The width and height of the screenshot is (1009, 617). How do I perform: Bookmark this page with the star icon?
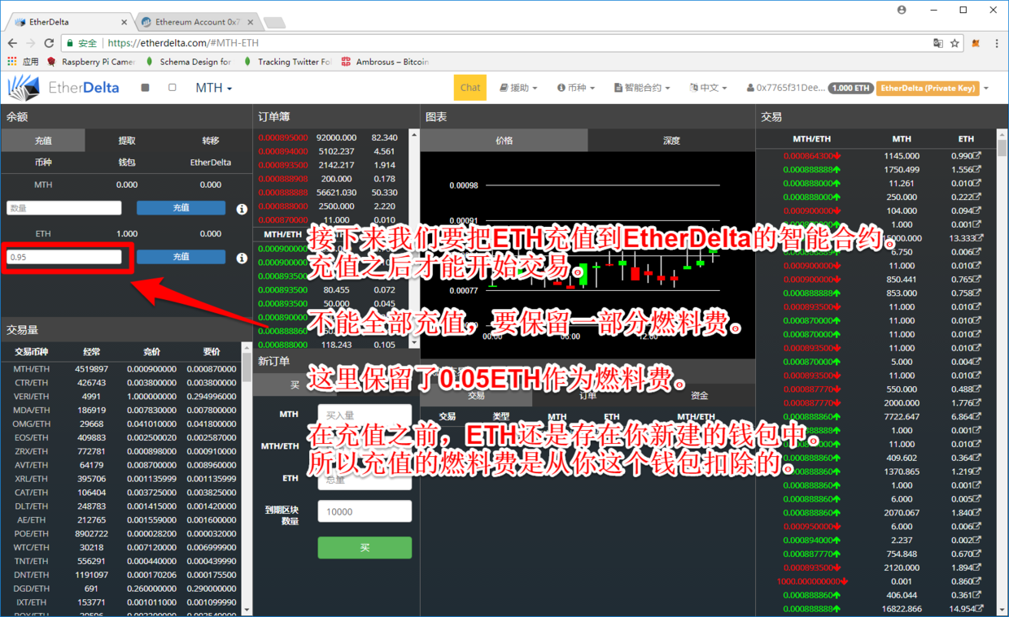click(955, 43)
